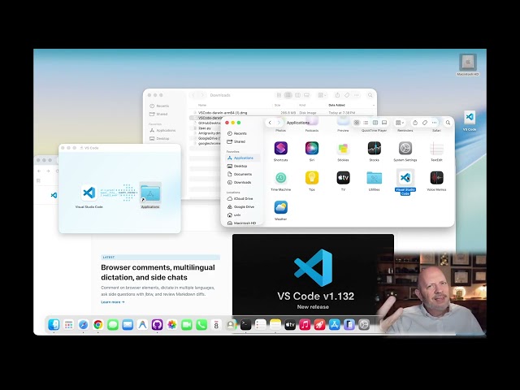Open Safari from the Dock

(x=83, y=325)
